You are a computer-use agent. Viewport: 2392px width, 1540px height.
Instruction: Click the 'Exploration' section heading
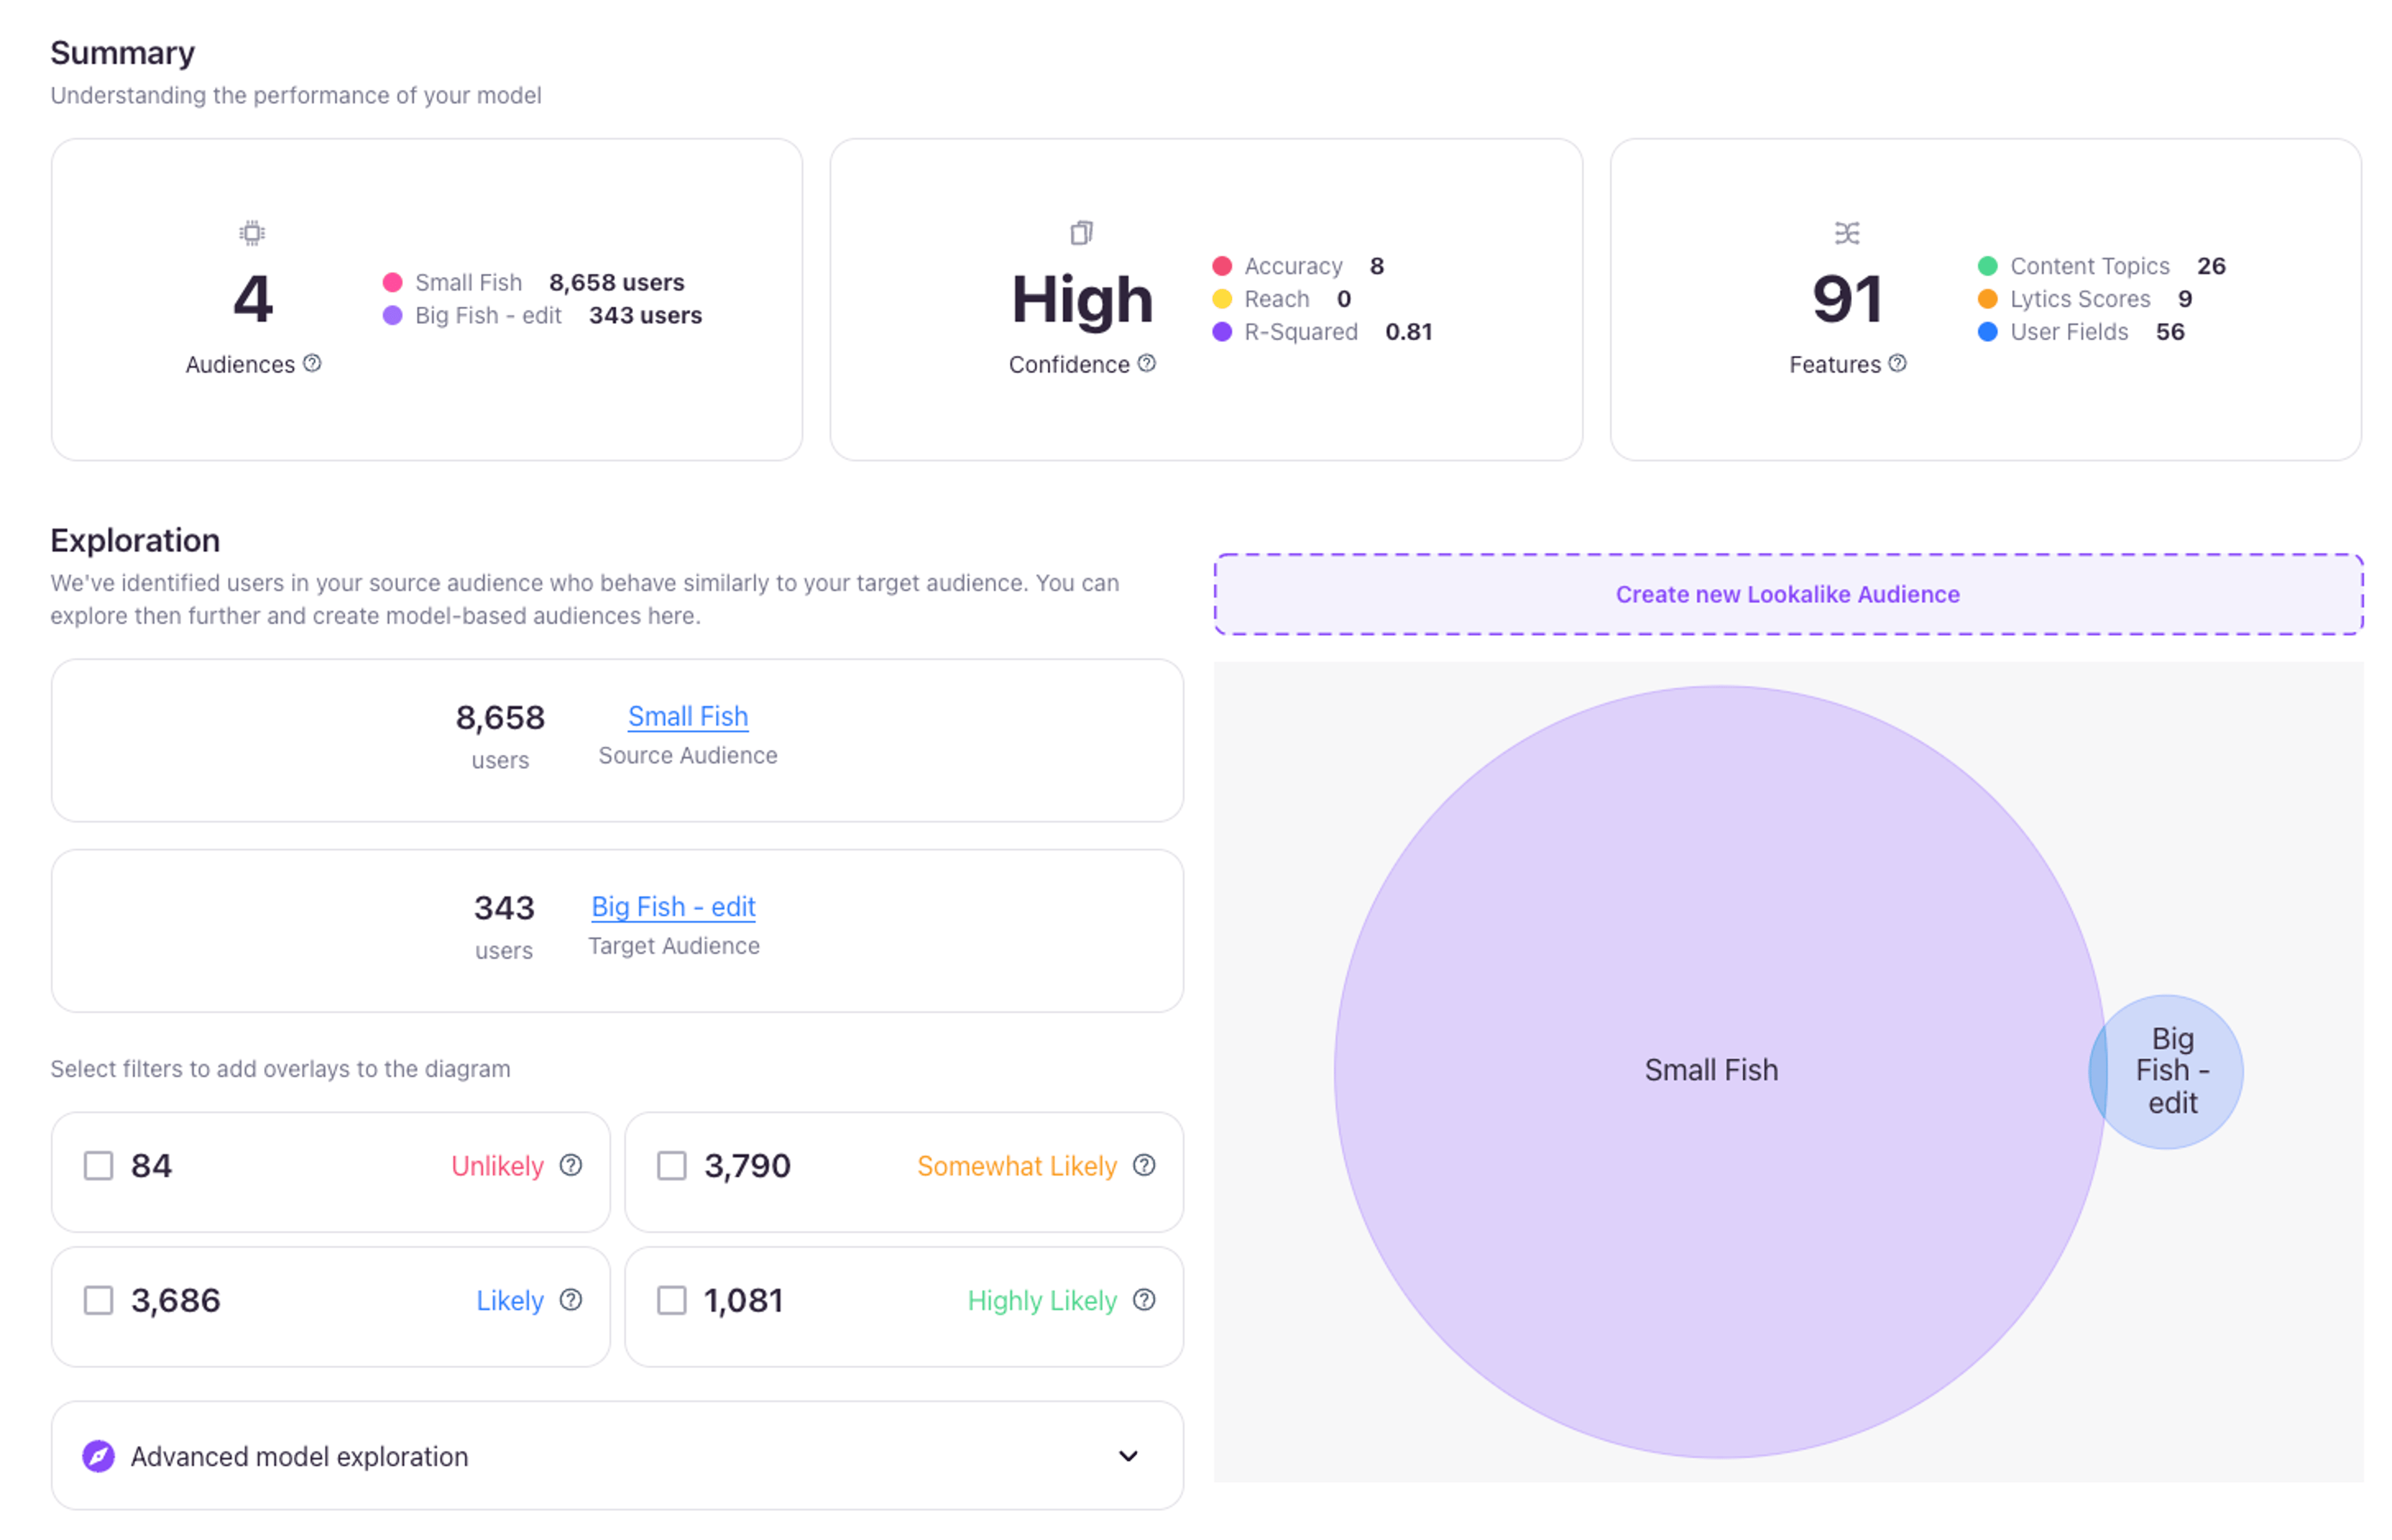pyautogui.click(x=135, y=540)
